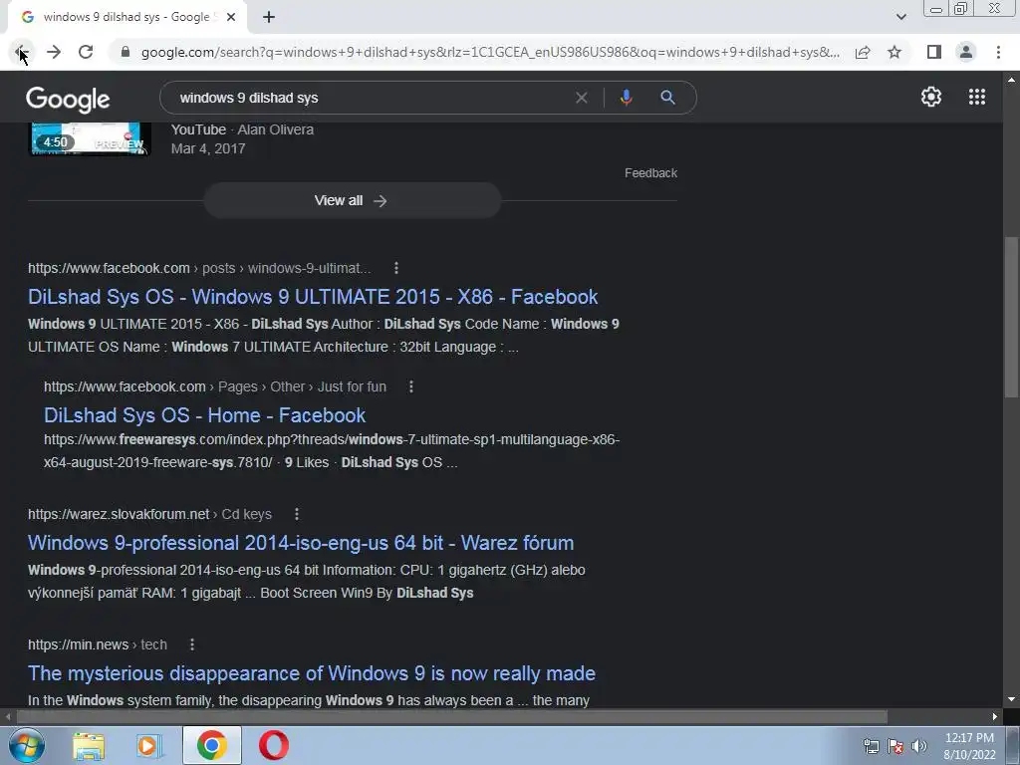This screenshot has width=1020, height=765.
Task: Clear the search box with the X icon
Action: pyautogui.click(x=582, y=98)
